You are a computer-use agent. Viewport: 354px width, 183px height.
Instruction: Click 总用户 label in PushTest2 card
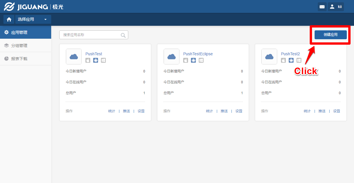coord(267,93)
